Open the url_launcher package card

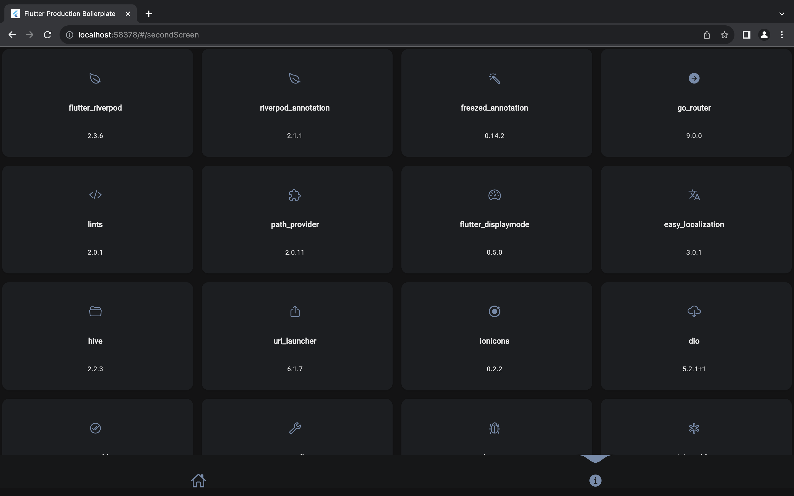click(x=297, y=336)
